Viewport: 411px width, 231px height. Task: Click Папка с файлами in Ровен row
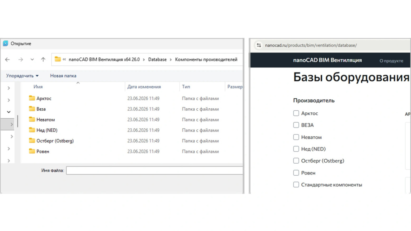point(201,151)
